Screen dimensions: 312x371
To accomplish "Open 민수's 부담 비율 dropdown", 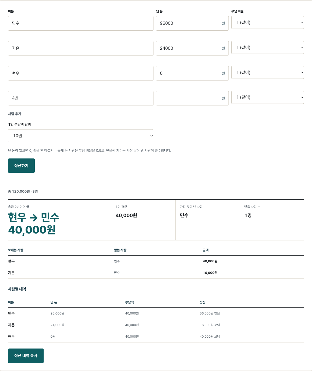I will [x=268, y=22].
